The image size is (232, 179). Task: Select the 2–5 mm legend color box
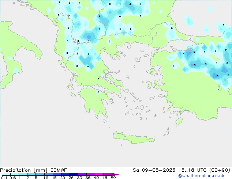pos(31,174)
